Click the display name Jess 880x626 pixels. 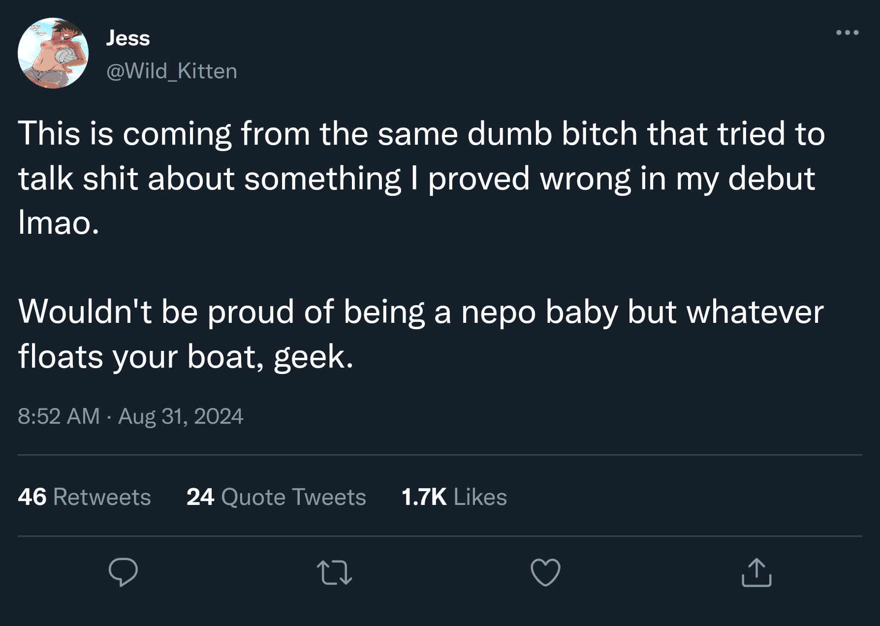(128, 38)
